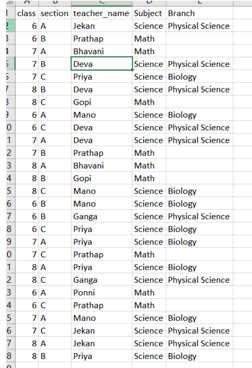The width and height of the screenshot is (252, 368).
Task: Select the cell containing teacher Ponni
Action: pos(84,293)
